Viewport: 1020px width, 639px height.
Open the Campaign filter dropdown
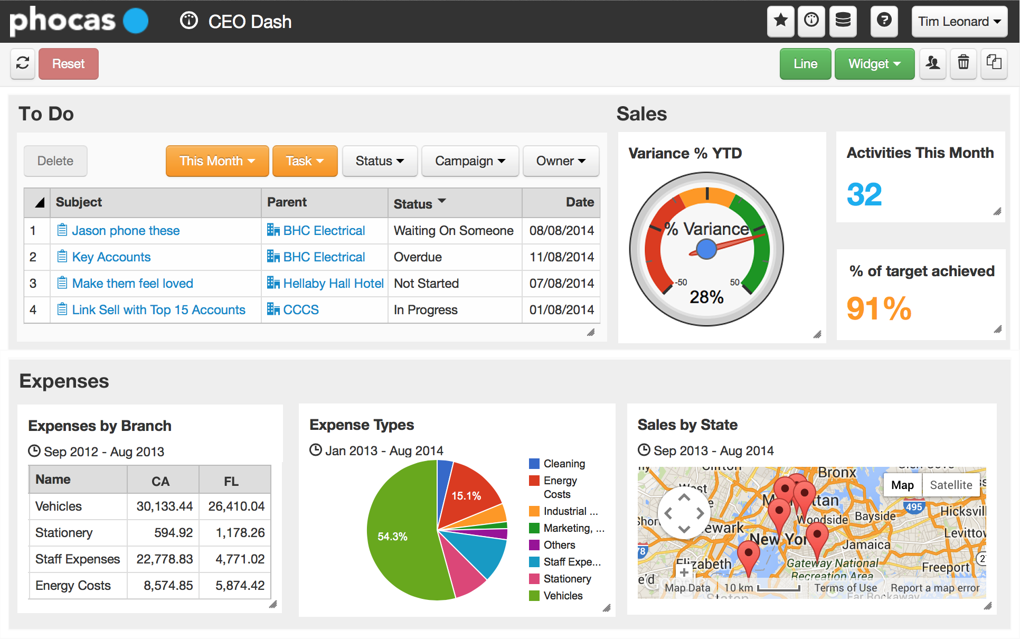pos(470,161)
